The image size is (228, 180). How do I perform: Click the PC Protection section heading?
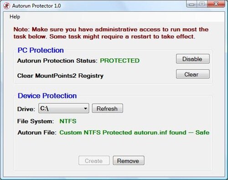coord(41,50)
